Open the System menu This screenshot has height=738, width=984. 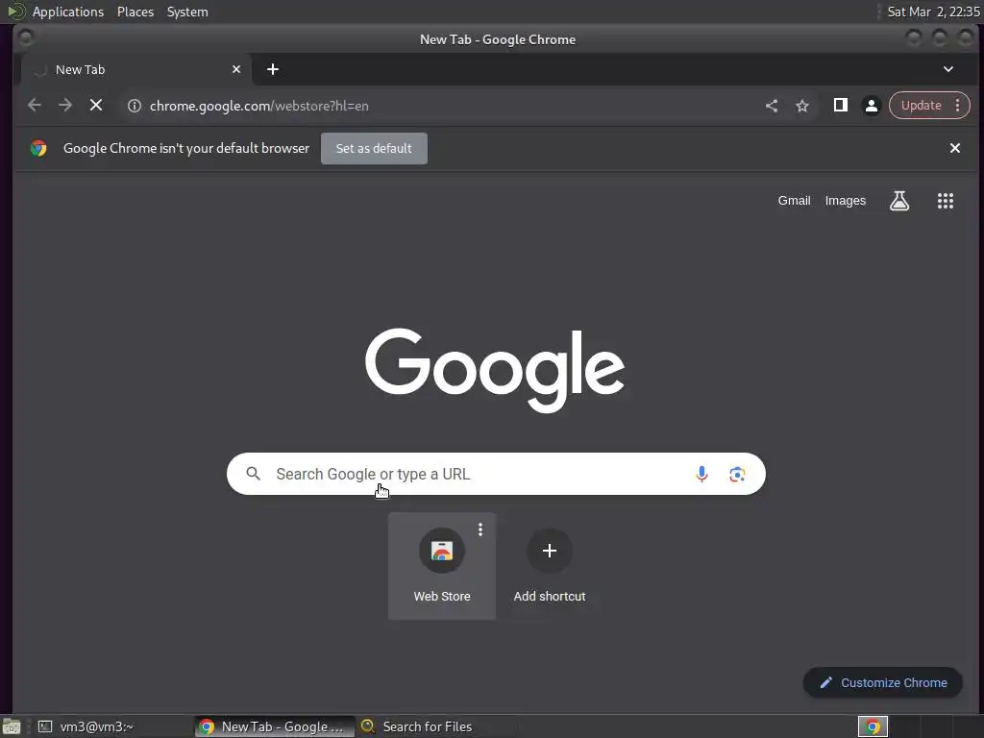pyautogui.click(x=187, y=12)
